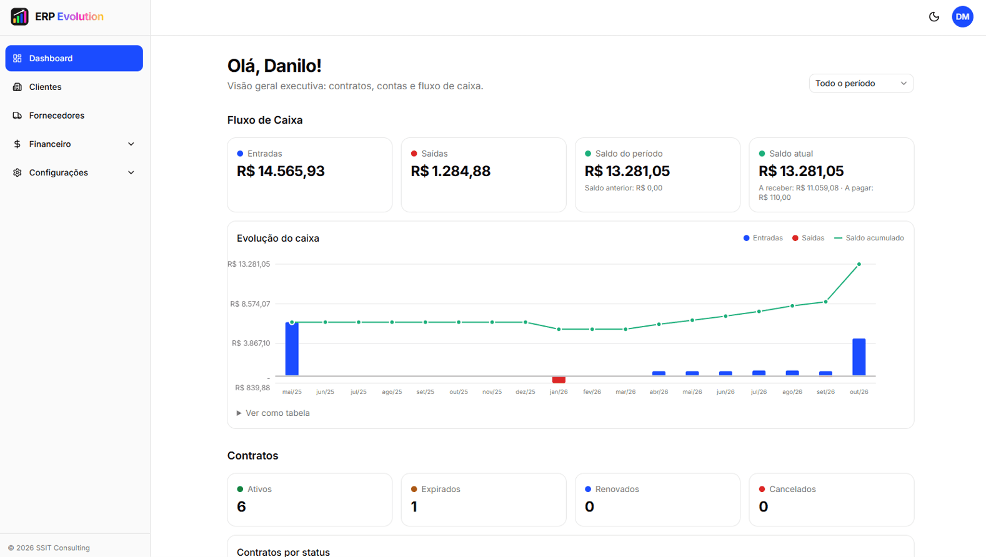This screenshot has width=986, height=557.
Task: Open the Expirados contracts card
Action: [x=484, y=500]
